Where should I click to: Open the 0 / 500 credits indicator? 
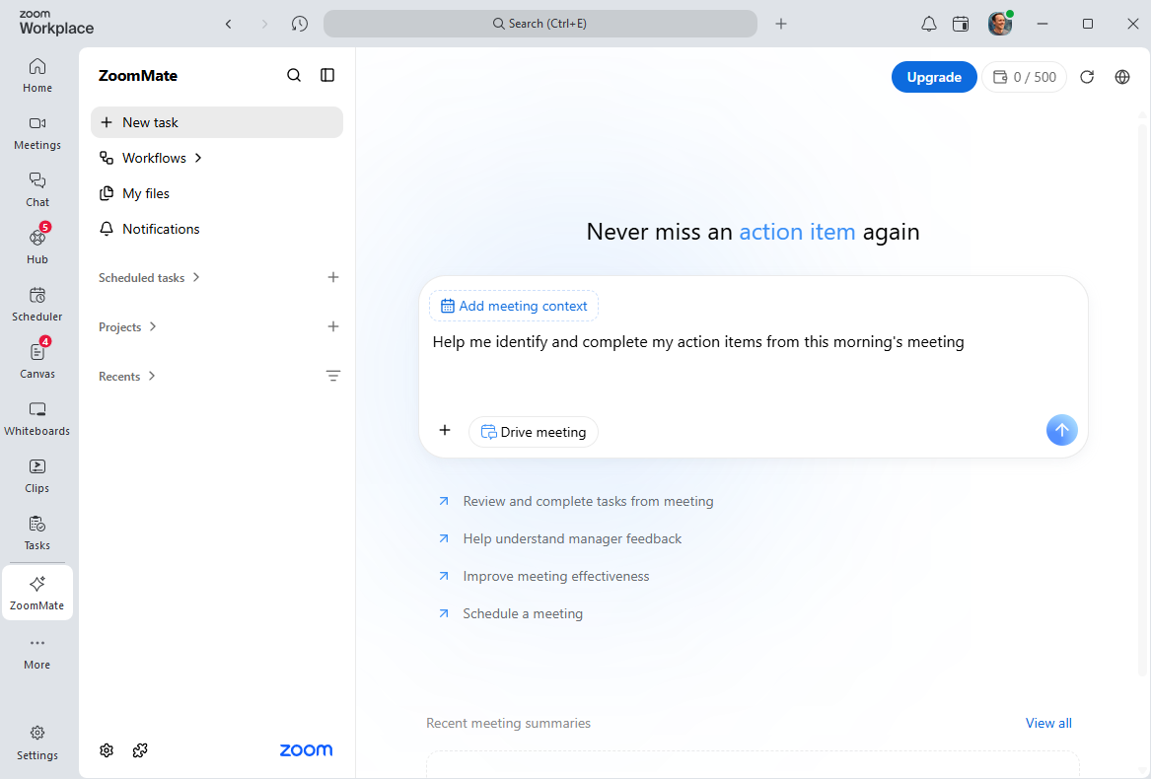[1024, 77]
